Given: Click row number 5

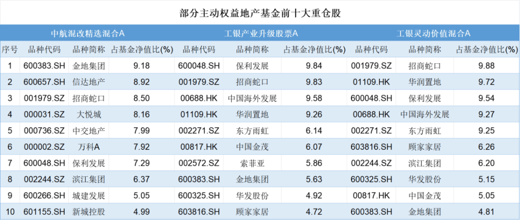Looking at the screenshot, I should [x=10, y=131].
